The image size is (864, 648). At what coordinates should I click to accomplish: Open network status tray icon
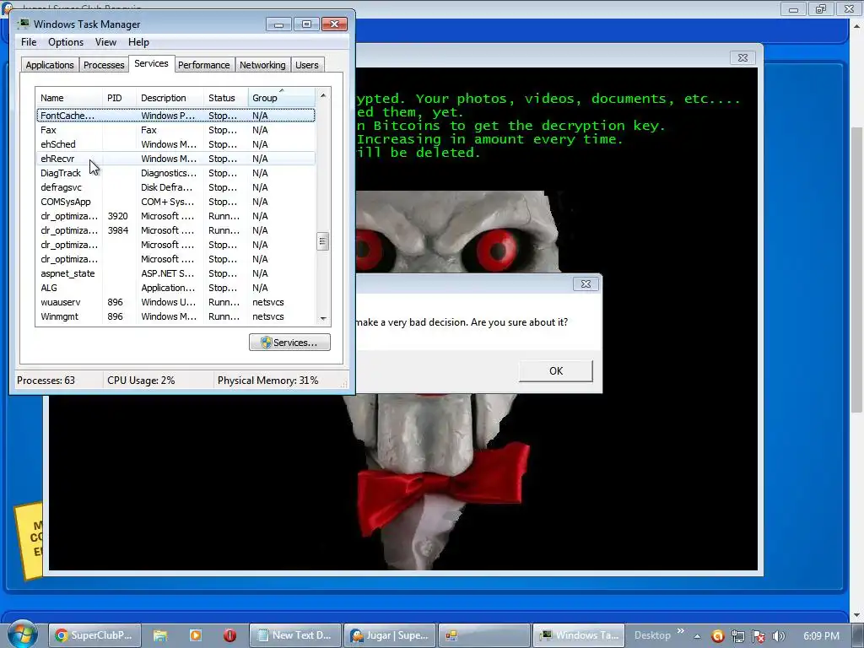coord(737,636)
